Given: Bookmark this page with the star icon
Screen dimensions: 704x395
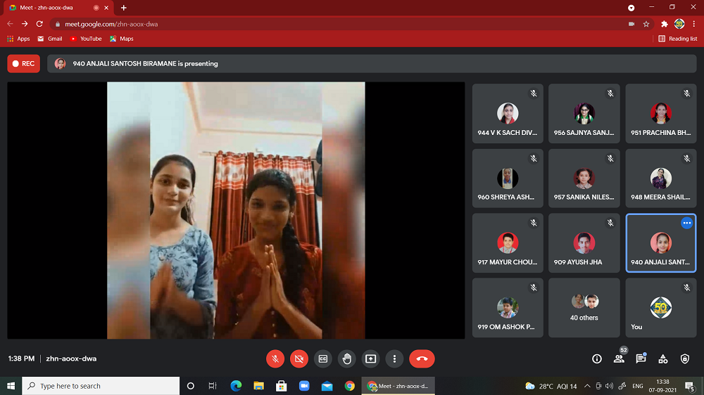Looking at the screenshot, I should 646,23.
